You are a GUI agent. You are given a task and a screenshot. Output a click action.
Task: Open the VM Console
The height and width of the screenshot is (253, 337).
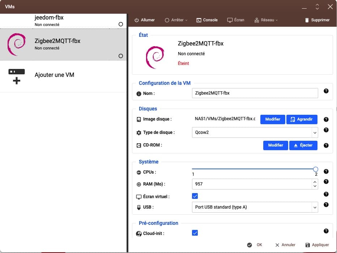click(207, 20)
